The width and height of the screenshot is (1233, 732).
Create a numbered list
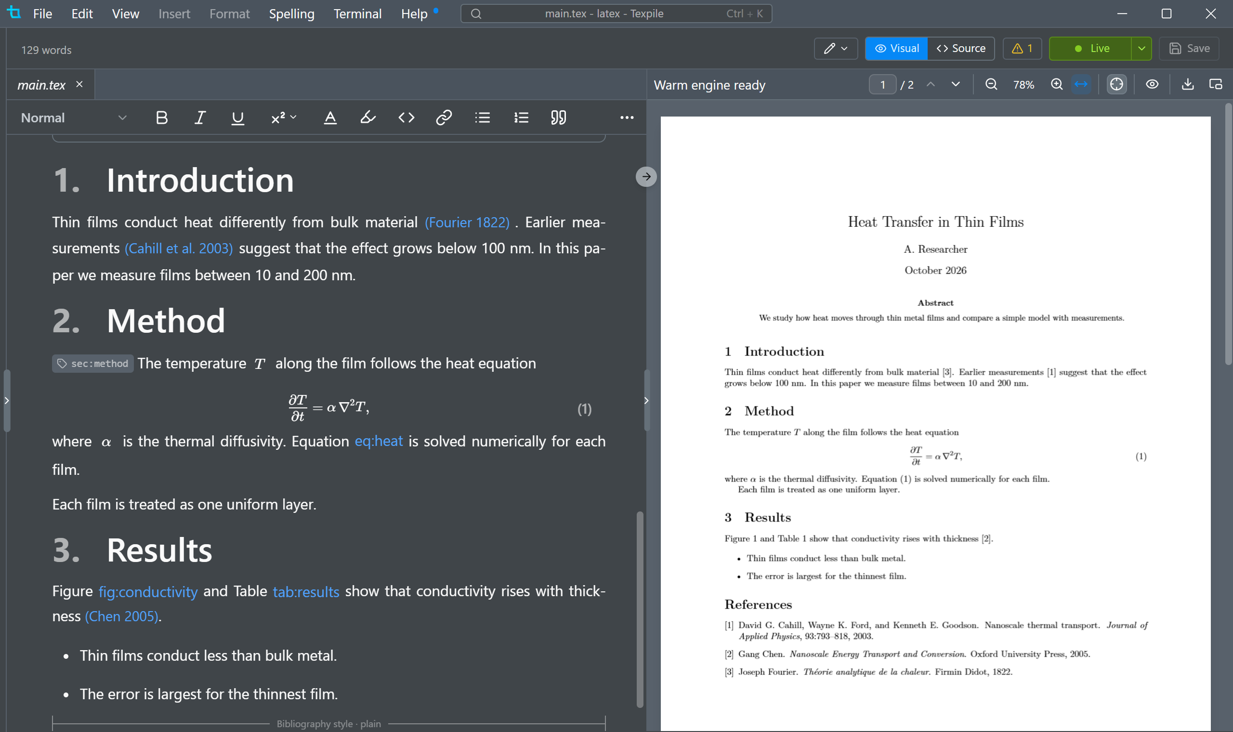[x=521, y=118]
